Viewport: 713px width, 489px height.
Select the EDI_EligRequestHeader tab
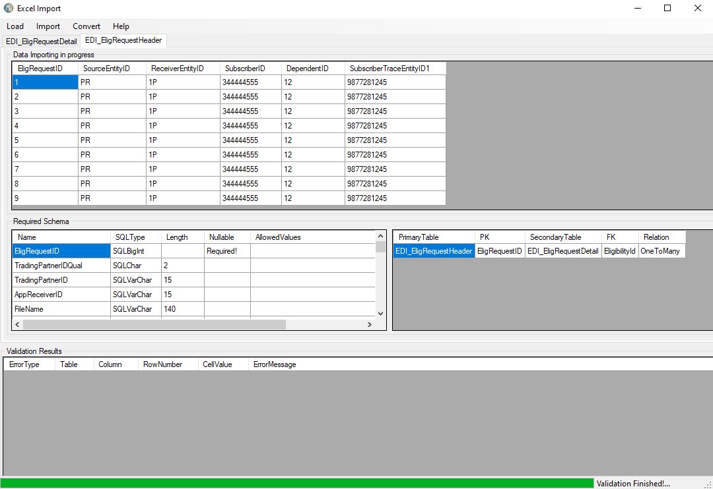[x=123, y=40]
